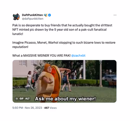Click the DaftPunkKitten display name
Viewport: 130px width, 121px height.
click(x=32, y=15)
